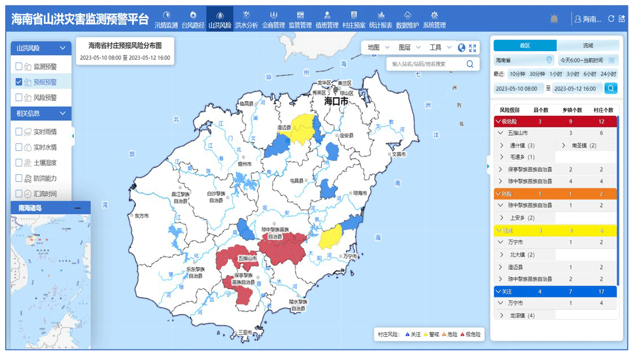This screenshot has width=634, height=356.
Task: Select the 24小时 recent time button
Action: click(608, 74)
